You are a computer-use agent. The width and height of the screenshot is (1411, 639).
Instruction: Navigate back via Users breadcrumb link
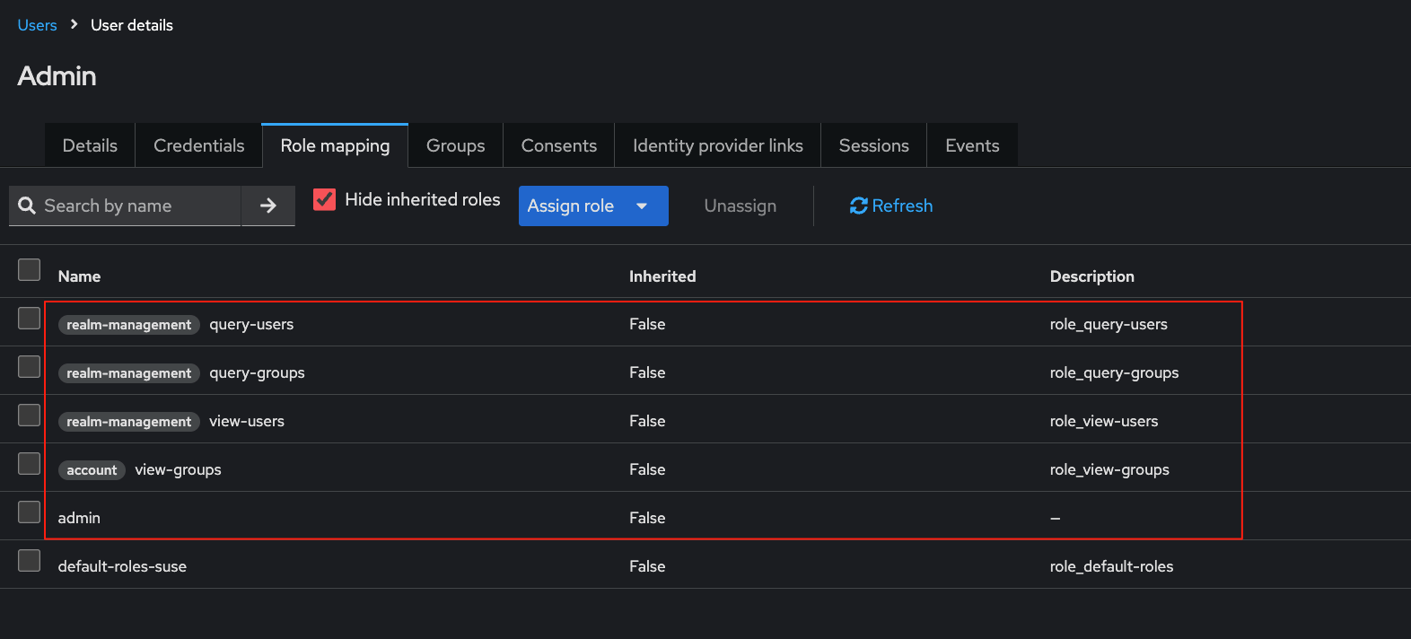37,25
